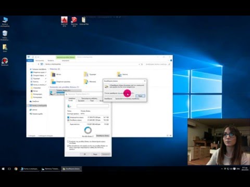The height and width of the screenshot is (187, 250).
Task: Open the Pictures folder in the Explorer folders group
Action: click(122, 74)
